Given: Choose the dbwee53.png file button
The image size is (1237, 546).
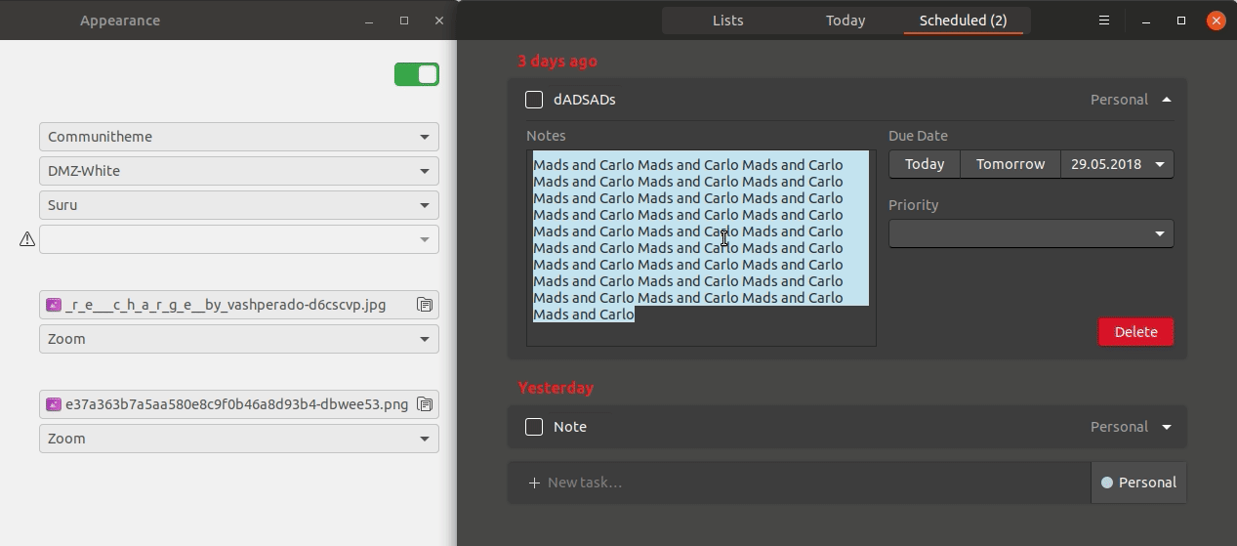Looking at the screenshot, I should [239, 404].
